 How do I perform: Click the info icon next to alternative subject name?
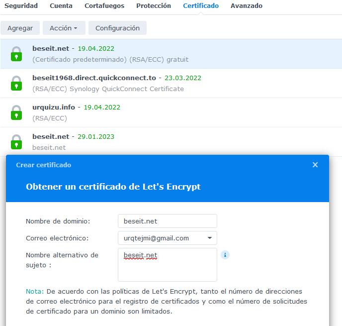(225, 255)
